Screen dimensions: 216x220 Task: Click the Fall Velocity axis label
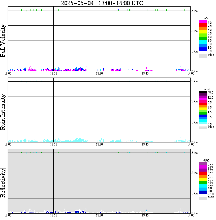pyautogui.click(x=3, y=41)
